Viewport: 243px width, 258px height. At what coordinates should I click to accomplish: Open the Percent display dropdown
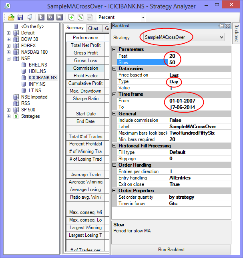(x=143, y=17)
